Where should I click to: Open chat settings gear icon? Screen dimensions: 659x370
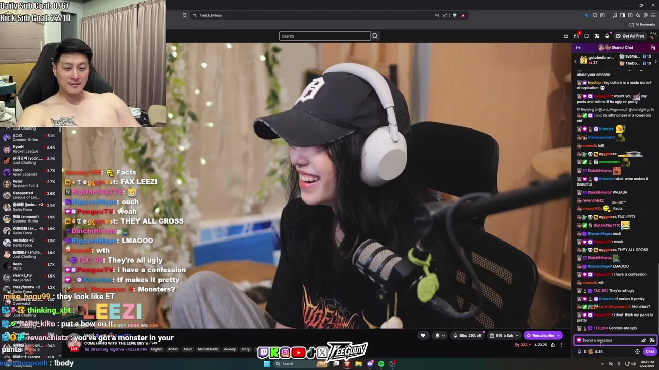(x=637, y=351)
